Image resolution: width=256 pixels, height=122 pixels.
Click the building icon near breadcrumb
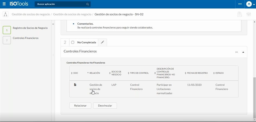(239, 14)
